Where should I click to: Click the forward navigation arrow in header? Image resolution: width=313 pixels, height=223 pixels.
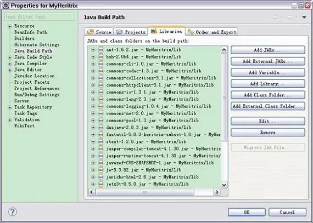coord(289,17)
